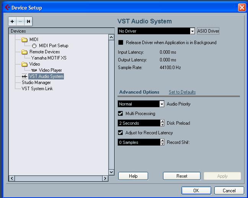Click the VST Audio System waveform icon

coord(24,76)
